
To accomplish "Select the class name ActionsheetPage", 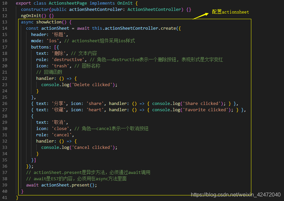I will [x=68, y=3].
